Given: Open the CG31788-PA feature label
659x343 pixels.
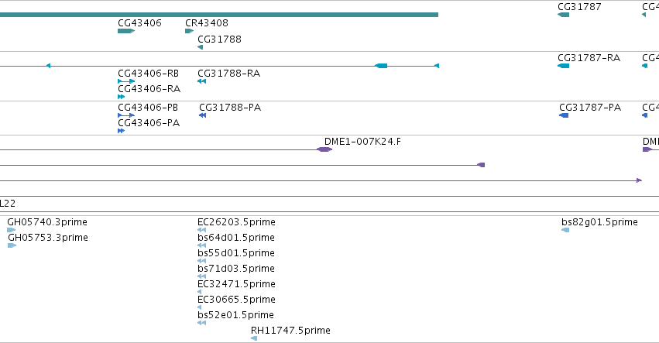Looking at the screenshot, I should pos(230,108).
